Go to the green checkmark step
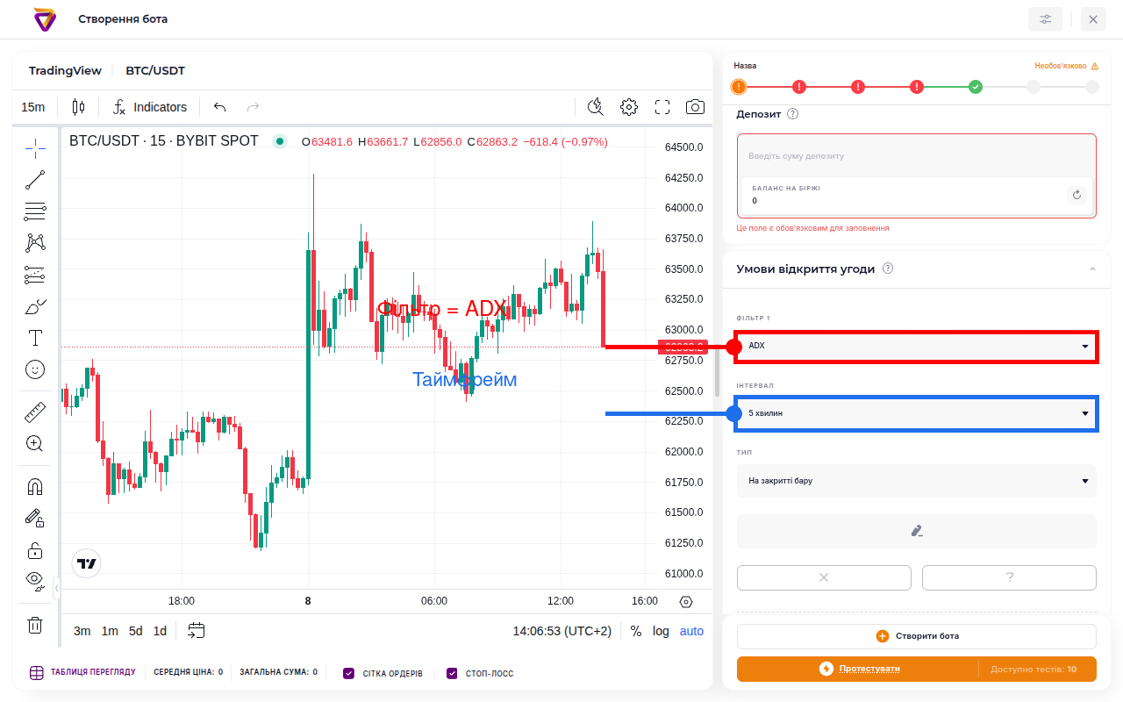Image resolution: width=1123 pixels, height=702 pixels. pyautogui.click(x=976, y=87)
